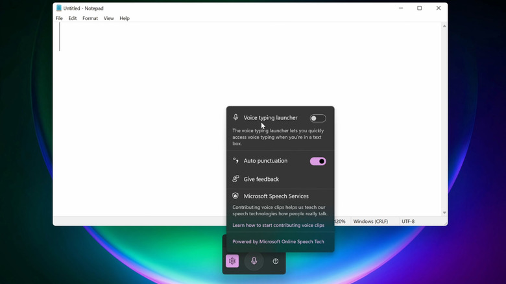Start dictation with the microphone button
This screenshot has width=506, height=284.
254,261
